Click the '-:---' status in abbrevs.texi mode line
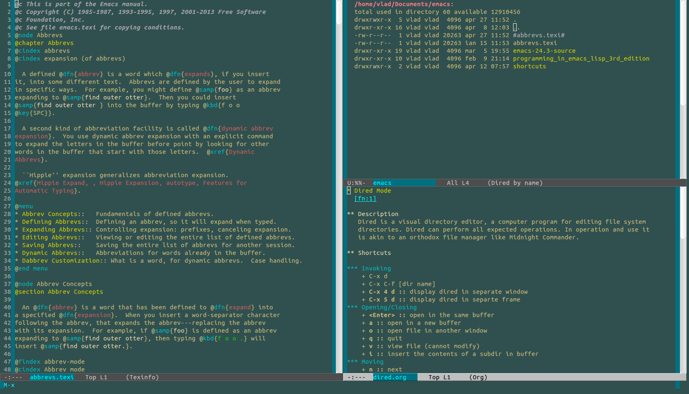The width and height of the screenshot is (689, 394). 13,377
